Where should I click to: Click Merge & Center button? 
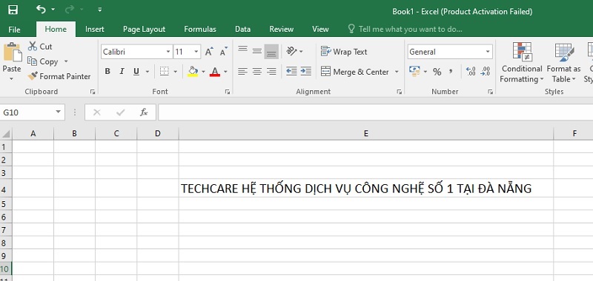(354, 72)
